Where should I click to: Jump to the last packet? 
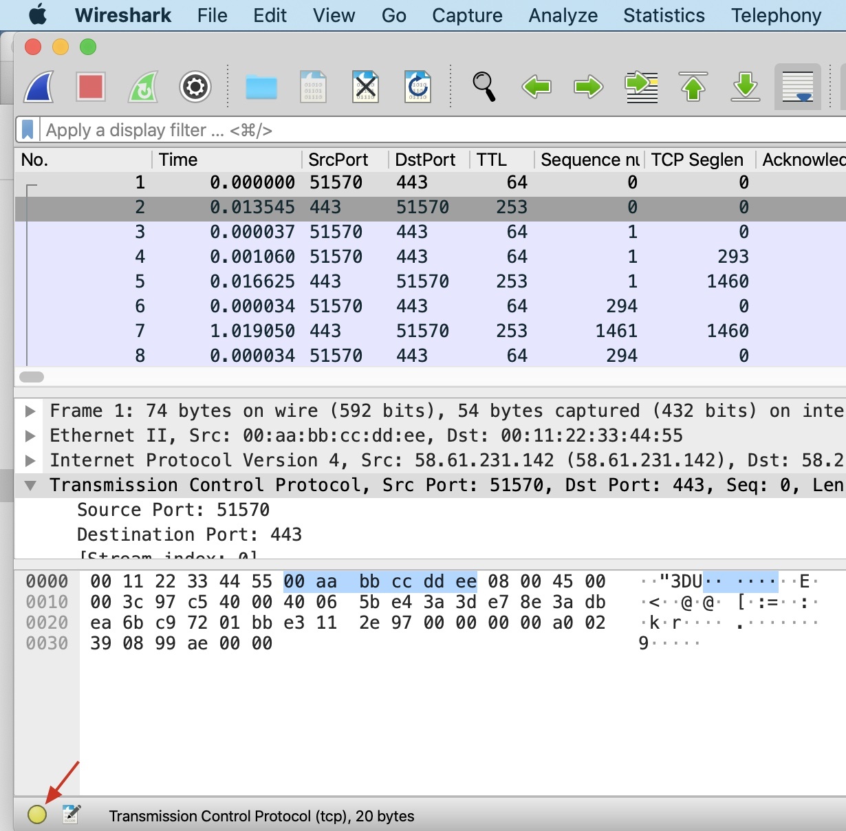click(x=746, y=87)
